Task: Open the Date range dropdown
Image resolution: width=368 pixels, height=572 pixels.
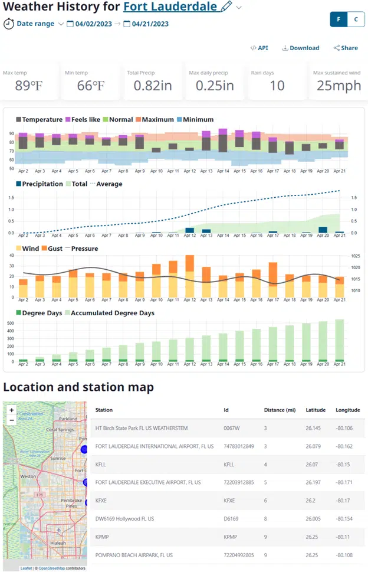Action: [x=61, y=24]
